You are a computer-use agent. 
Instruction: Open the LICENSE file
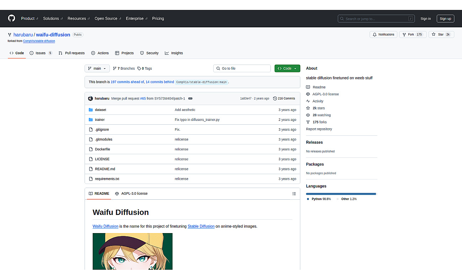102,159
